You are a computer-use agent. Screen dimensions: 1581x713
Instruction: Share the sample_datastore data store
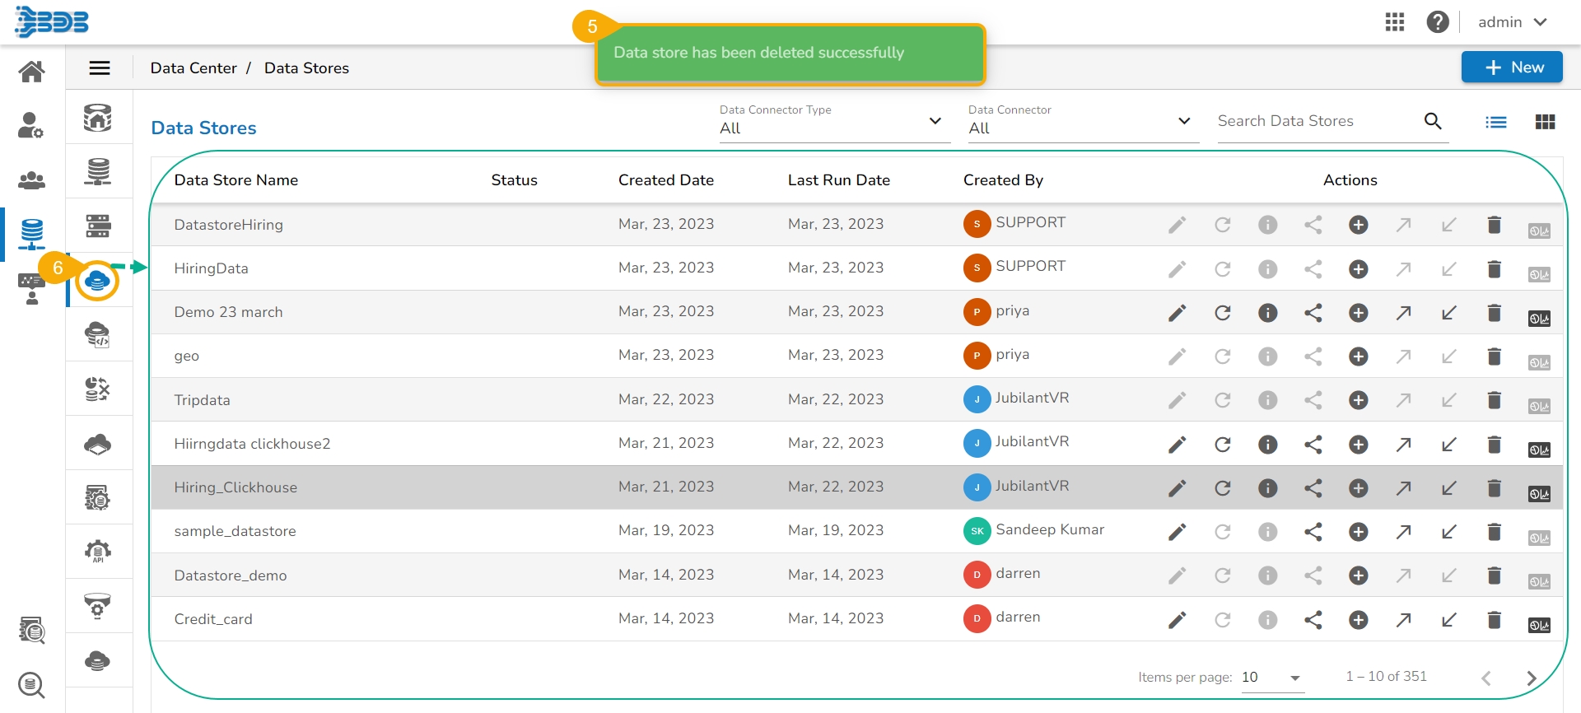1313,532
